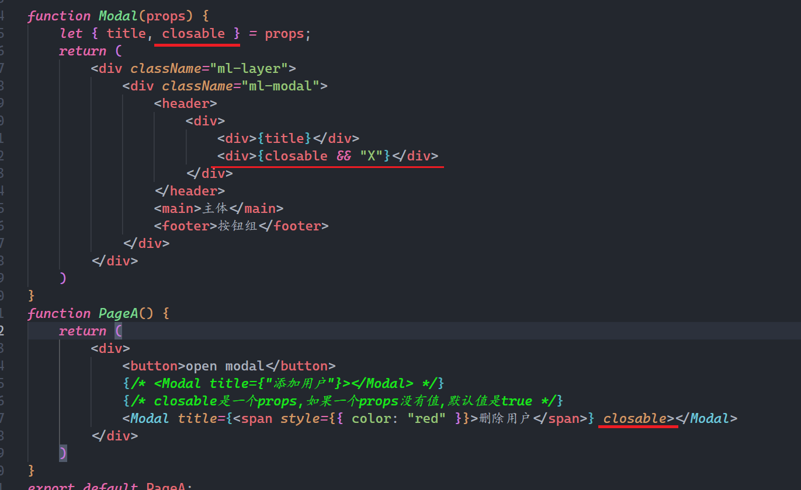Click the opening <main> tag
This screenshot has height=490, width=801.
[178, 208]
